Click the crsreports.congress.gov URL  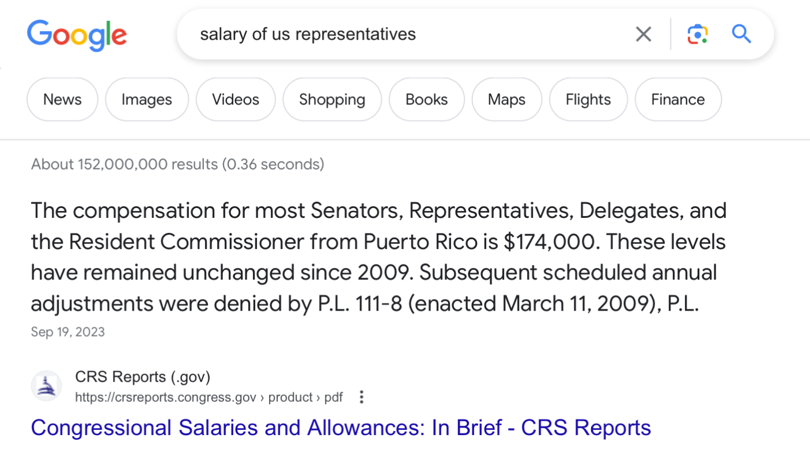209,397
